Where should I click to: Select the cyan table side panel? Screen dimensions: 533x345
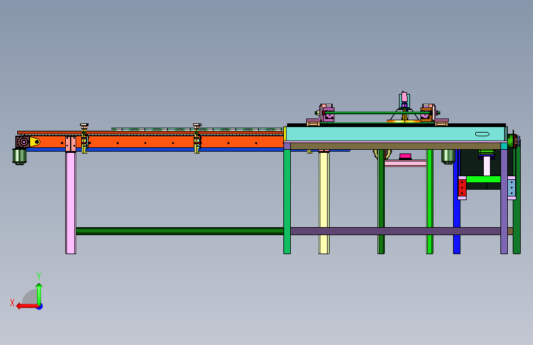pyautogui.click(x=395, y=134)
